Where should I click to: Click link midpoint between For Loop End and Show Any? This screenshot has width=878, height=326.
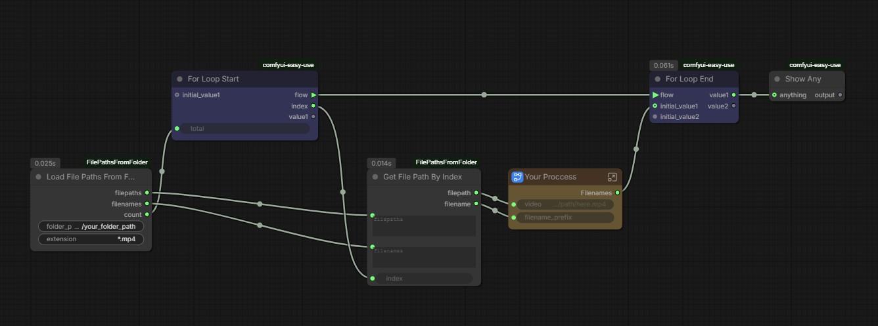754,95
